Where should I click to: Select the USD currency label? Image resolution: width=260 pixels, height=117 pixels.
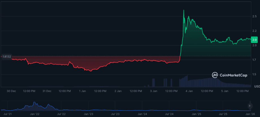tap(257, 86)
